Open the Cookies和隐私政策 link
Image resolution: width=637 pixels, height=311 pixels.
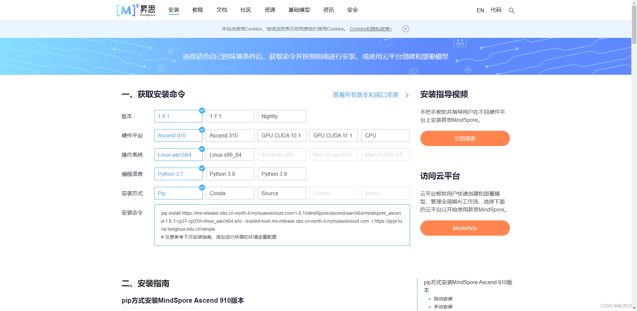[x=371, y=29]
